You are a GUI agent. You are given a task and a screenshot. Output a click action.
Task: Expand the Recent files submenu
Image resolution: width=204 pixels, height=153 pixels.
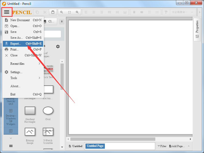[23, 63]
